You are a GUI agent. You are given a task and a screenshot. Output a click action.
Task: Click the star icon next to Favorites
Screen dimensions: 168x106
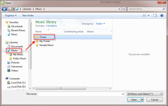click(x=7, y=22)
